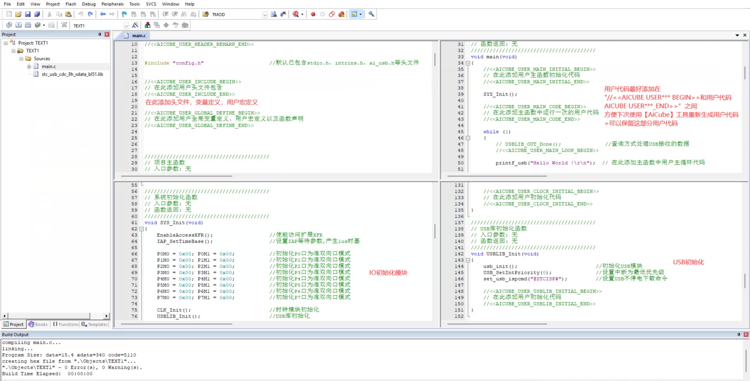
Task: Kill all breakpoints icon
Action: 341,14
